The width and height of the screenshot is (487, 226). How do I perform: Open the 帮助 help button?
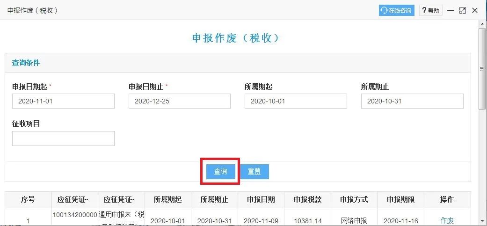pos(431,11)
